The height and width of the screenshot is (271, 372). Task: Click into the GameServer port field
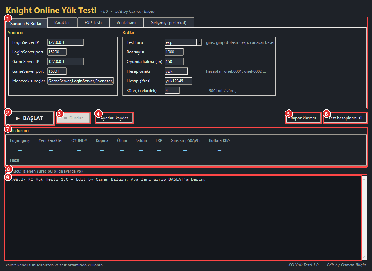tap(57, 71)
